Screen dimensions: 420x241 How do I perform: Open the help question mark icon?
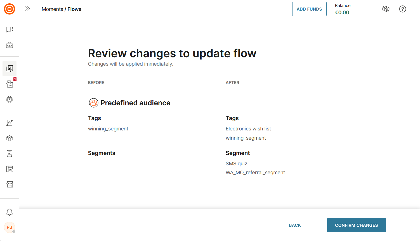403,9
